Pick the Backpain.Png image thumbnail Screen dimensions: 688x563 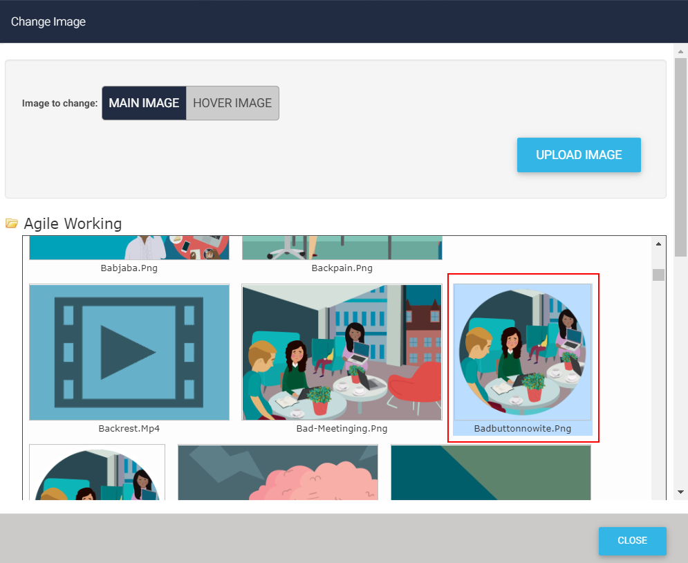tap(342, 248)
